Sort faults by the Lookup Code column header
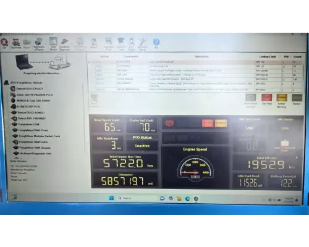 (268, 57)
